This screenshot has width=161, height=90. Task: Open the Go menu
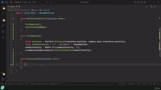(30, 2)
